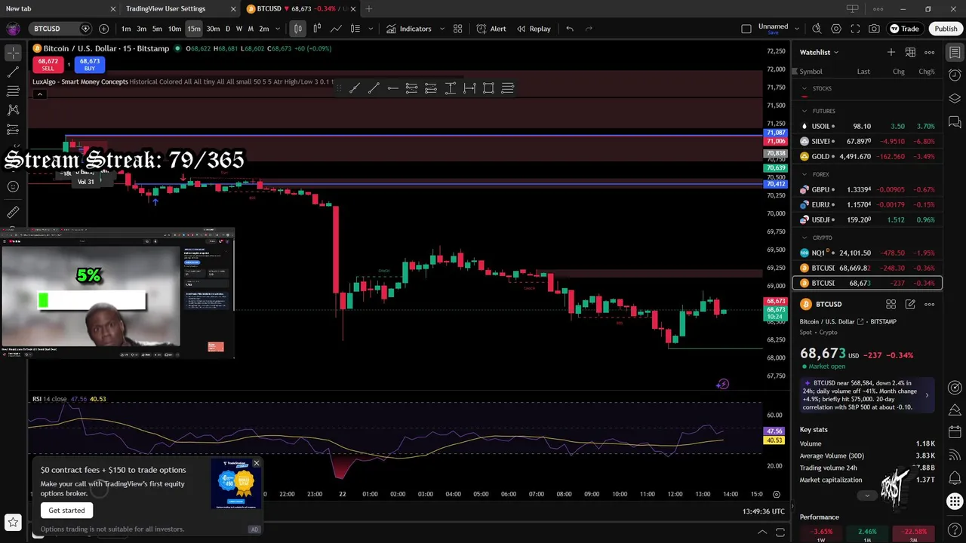Start bar Replay mode

point(534,29)
